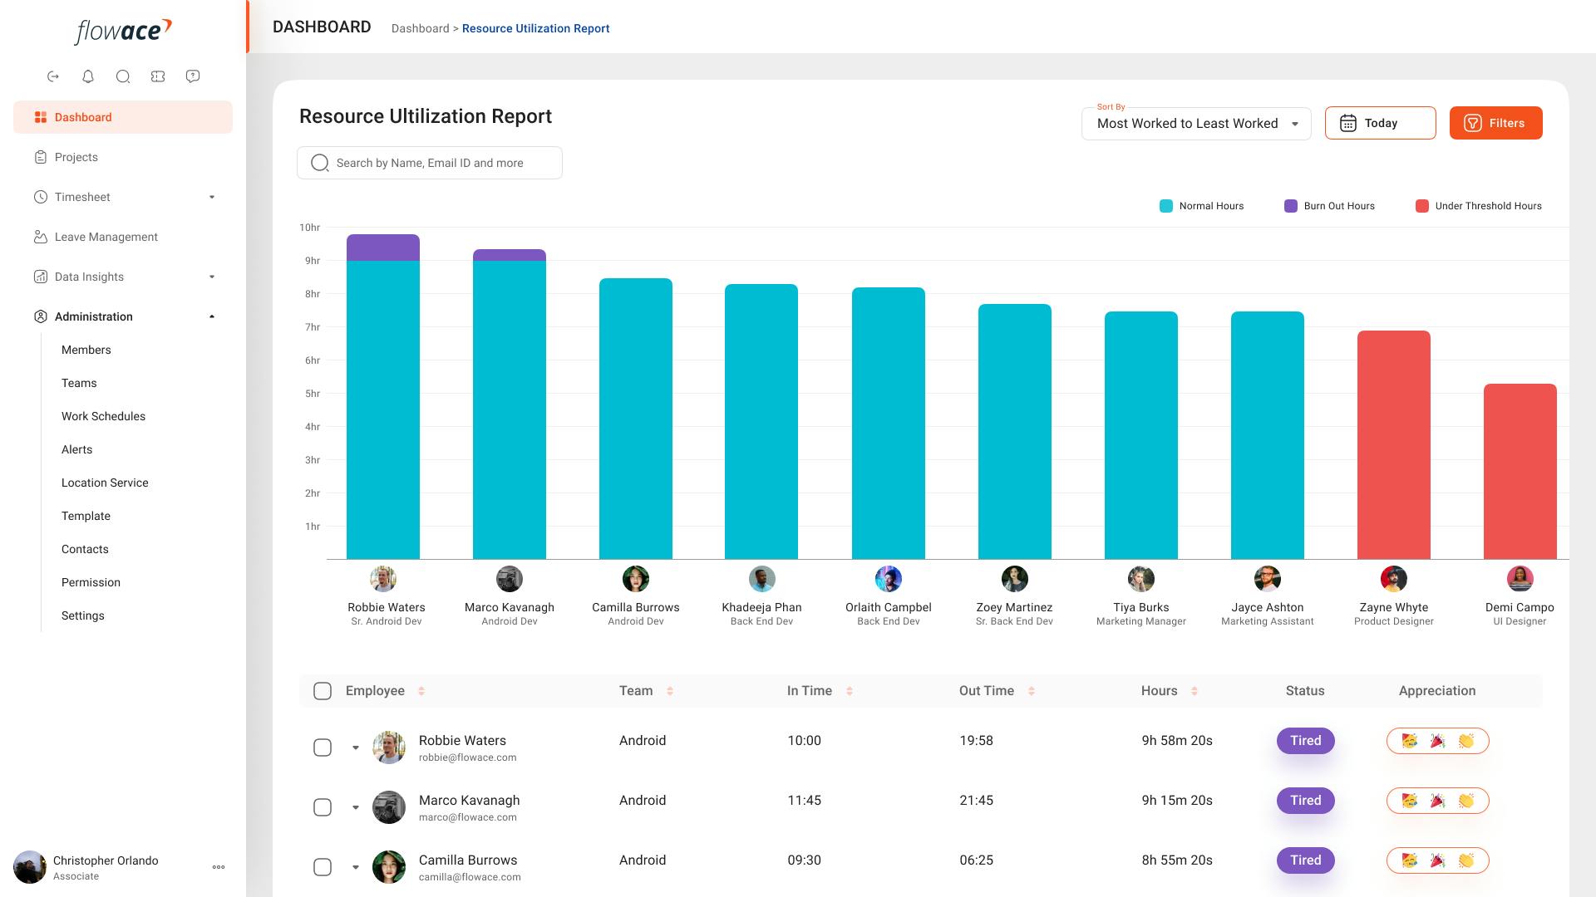1596x897 pixels.
Task: Click the search icon in sidebar toolbar
Action: (x=123, y=76)
